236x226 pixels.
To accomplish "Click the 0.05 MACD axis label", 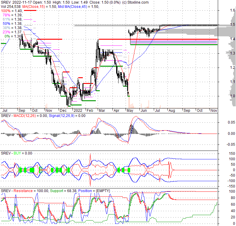I will point(231,122).
